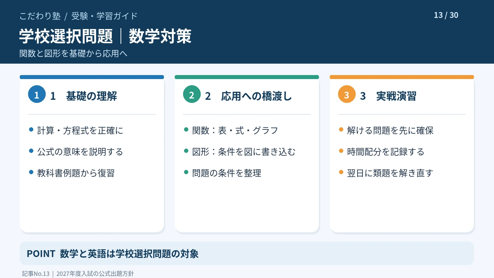Click the page counter 13 / 30

pos(446,15)
